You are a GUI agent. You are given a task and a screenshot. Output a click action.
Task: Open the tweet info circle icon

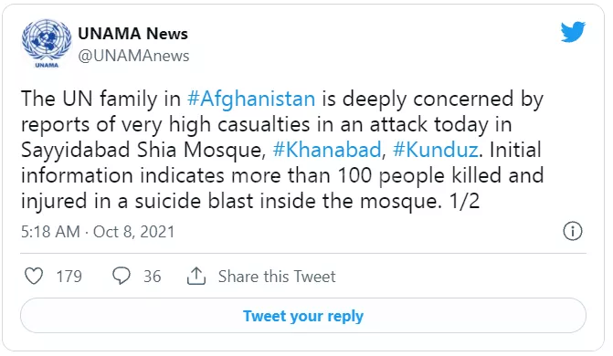coord(572,231)
